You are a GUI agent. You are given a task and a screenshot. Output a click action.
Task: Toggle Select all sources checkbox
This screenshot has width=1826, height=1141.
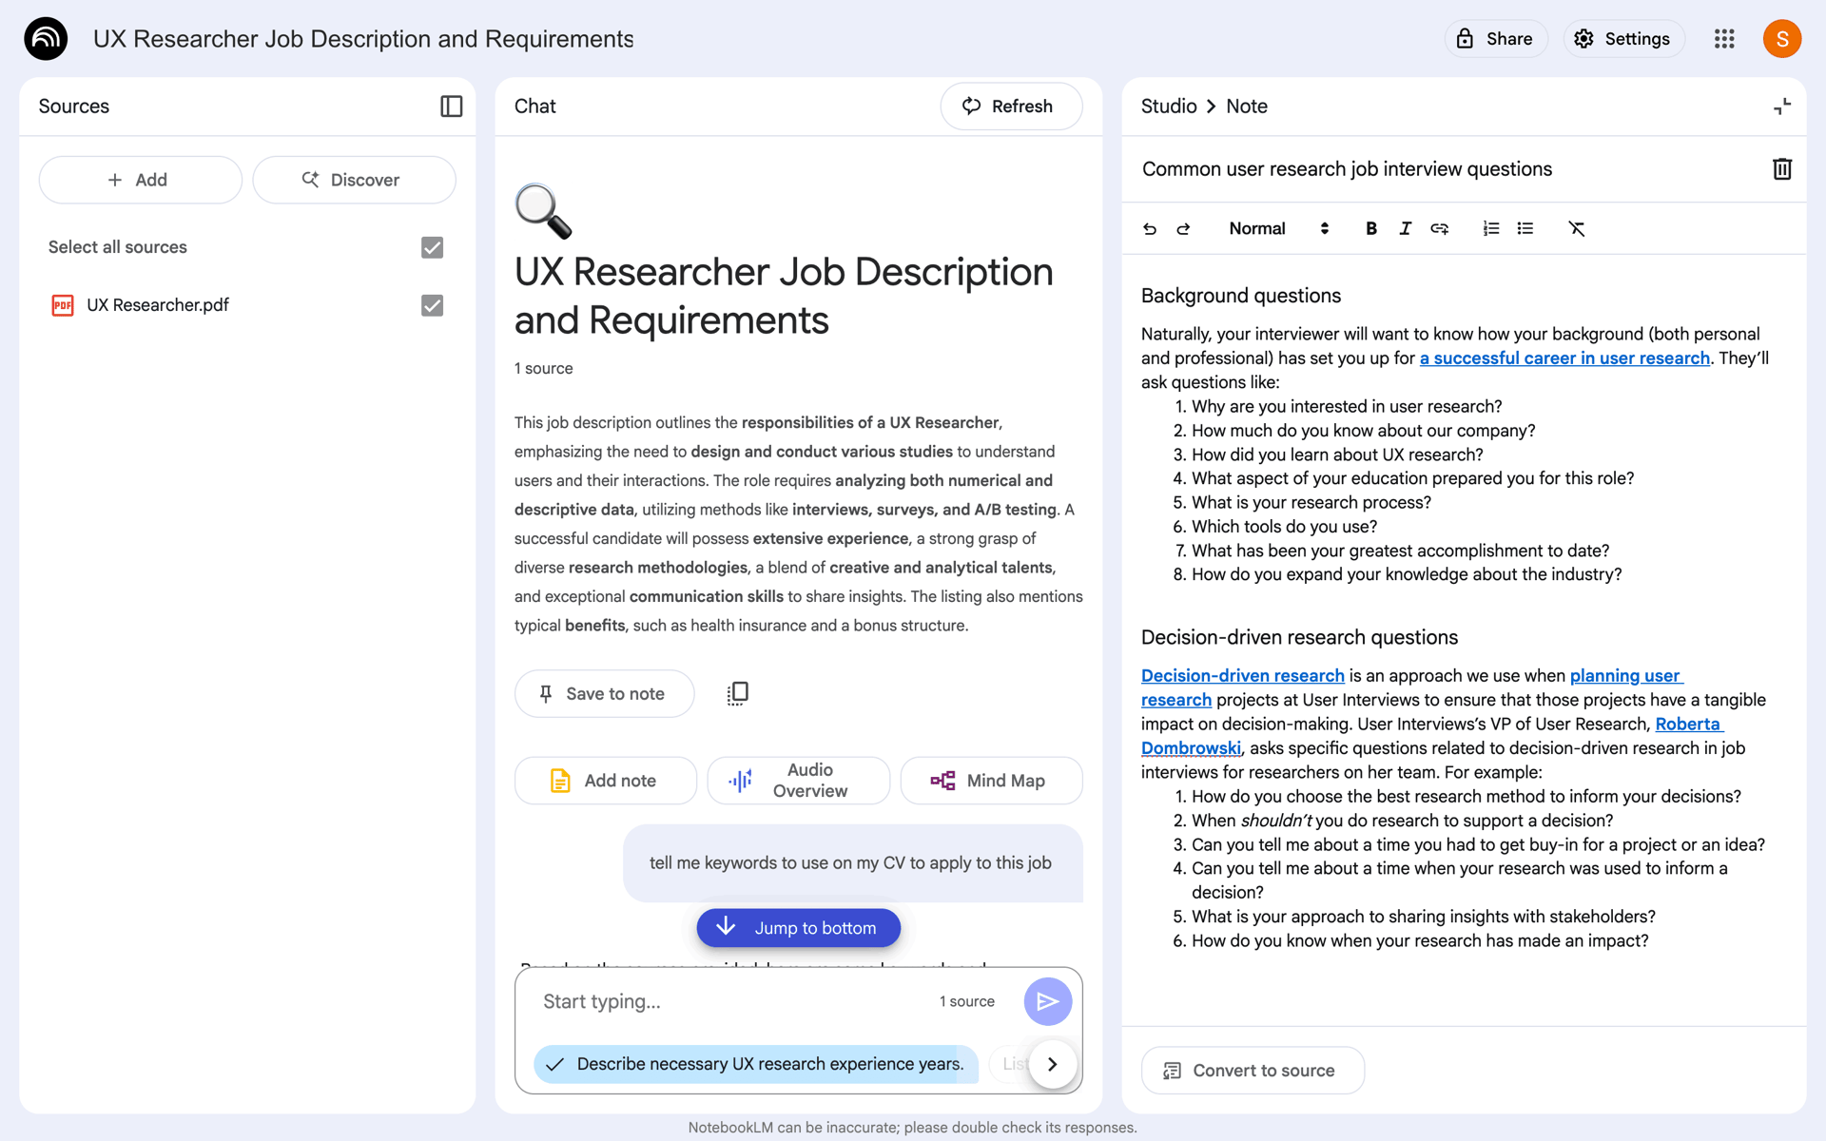click(432, 247)
